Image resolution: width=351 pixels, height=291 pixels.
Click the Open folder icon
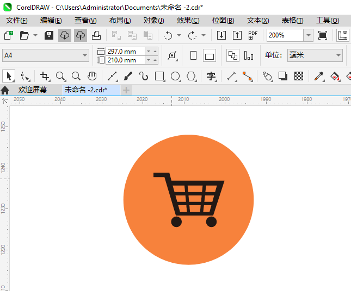(24, 35)
